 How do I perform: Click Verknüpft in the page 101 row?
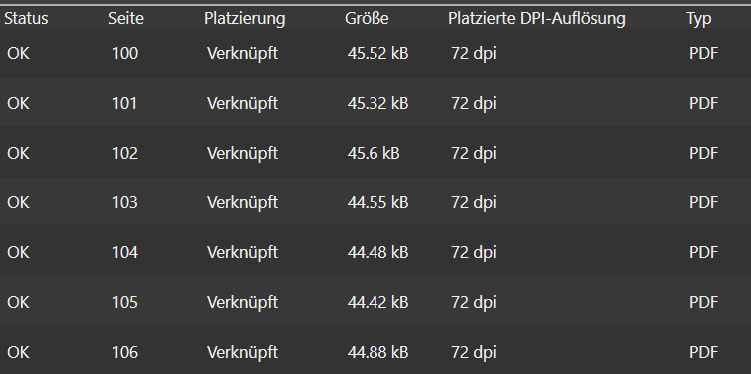tap(242, 104)
